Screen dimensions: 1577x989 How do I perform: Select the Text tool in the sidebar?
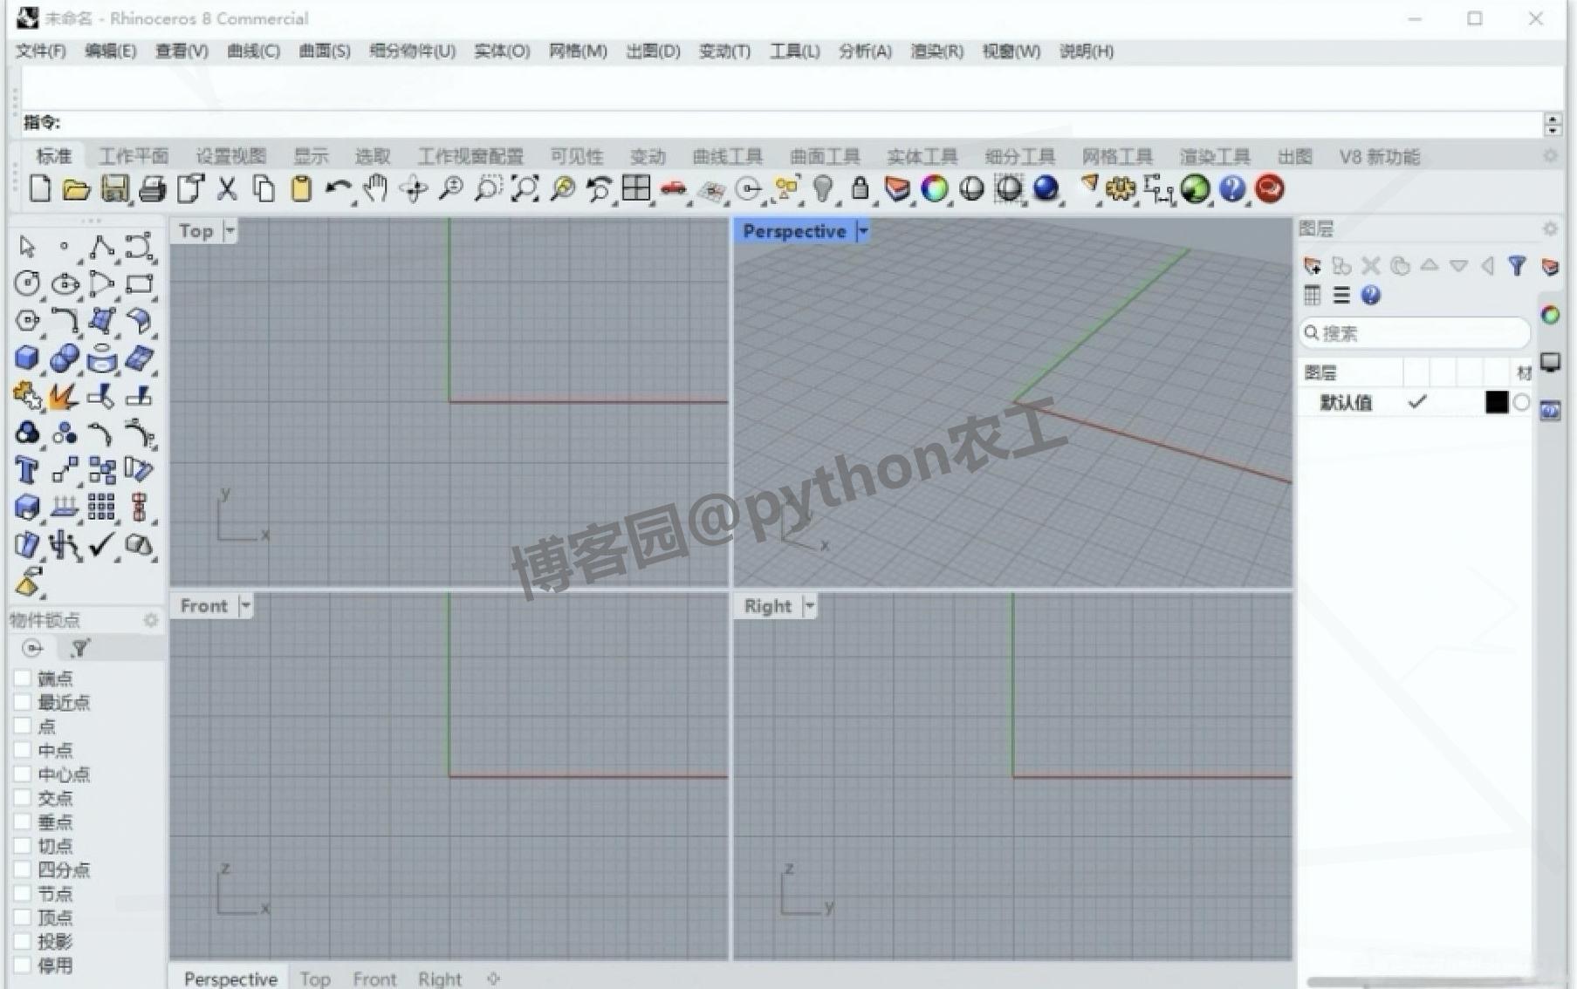(27, 469)
